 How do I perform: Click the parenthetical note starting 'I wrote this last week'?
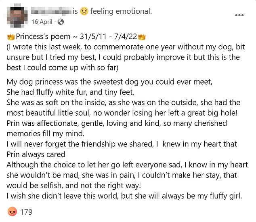[121, 53]
